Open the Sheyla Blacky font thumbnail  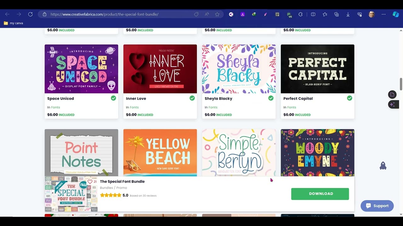pyautogui.click(x=239, y=69)
